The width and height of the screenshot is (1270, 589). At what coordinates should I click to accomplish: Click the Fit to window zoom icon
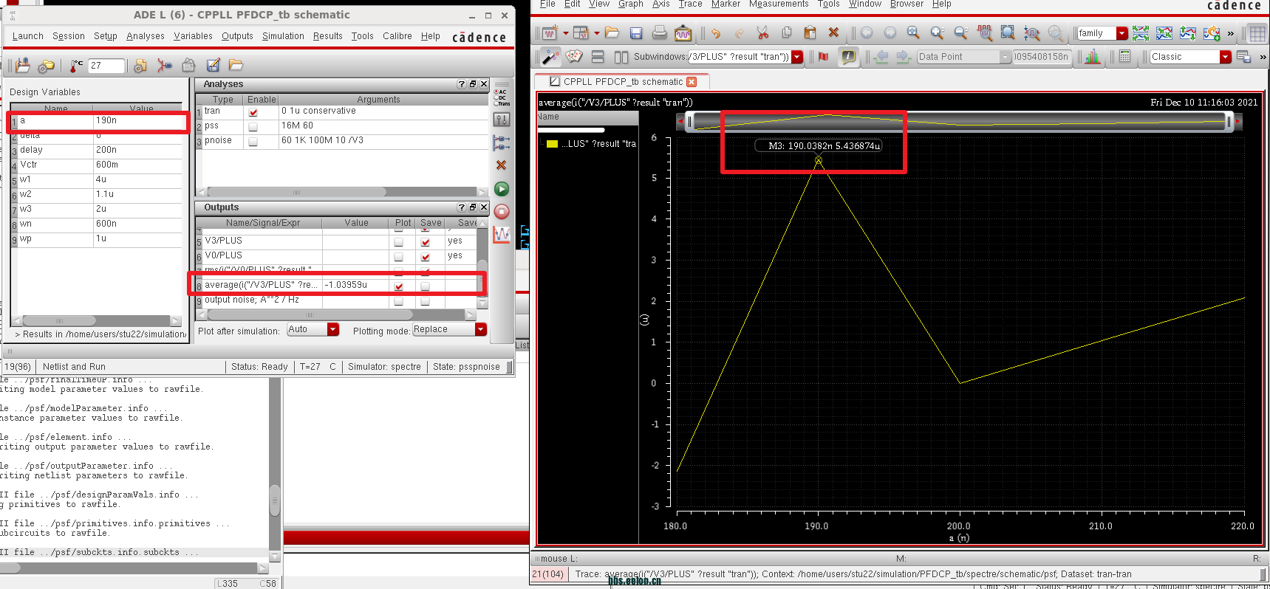(914, 33)
